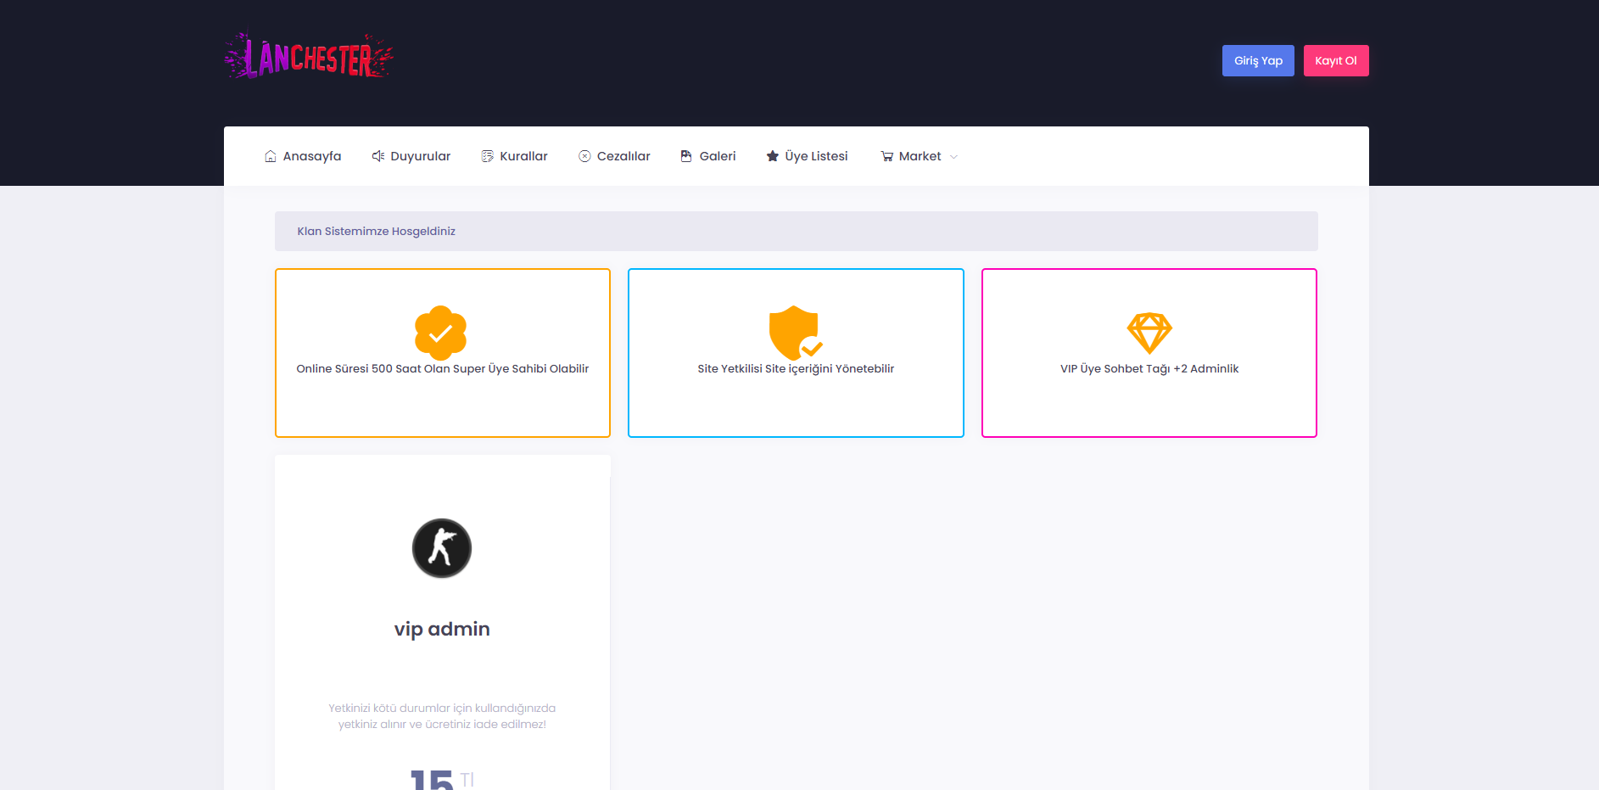The height and width of the screenshot is (790, 1599).
Task: Expand the Market dropdown chevron
Action: tap(953, 157)
